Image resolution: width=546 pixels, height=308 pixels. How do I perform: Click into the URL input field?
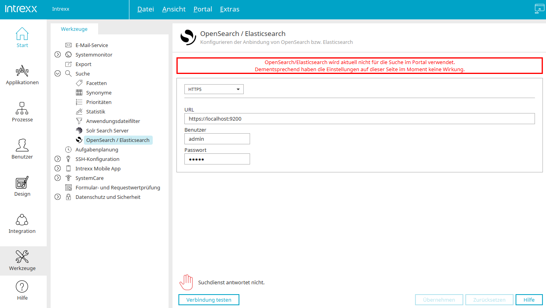[359, 119]
